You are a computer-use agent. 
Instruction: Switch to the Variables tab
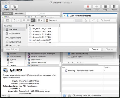click(19, 13)
